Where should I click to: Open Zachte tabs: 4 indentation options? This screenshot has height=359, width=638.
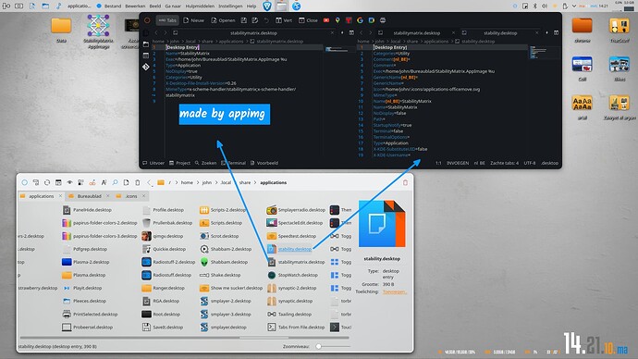tap(504, 163)
